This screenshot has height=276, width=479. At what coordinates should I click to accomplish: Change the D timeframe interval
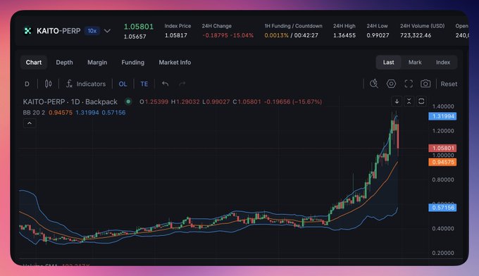tap(27, 84)
